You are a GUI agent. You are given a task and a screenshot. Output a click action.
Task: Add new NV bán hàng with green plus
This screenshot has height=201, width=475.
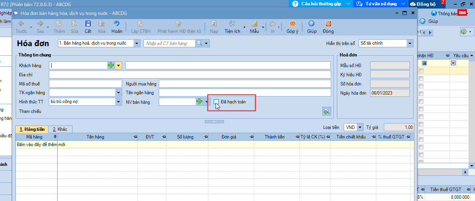pyautogui.click(x=200, y=102)
